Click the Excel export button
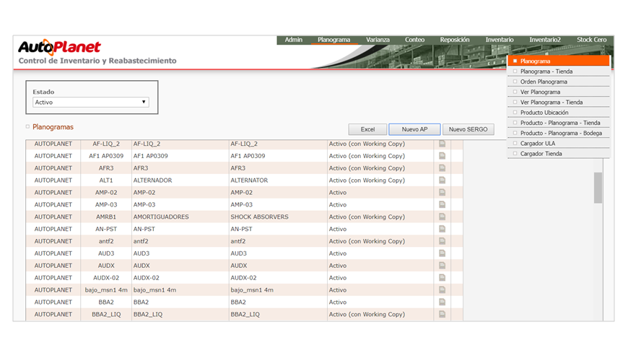 coord(367,129)
